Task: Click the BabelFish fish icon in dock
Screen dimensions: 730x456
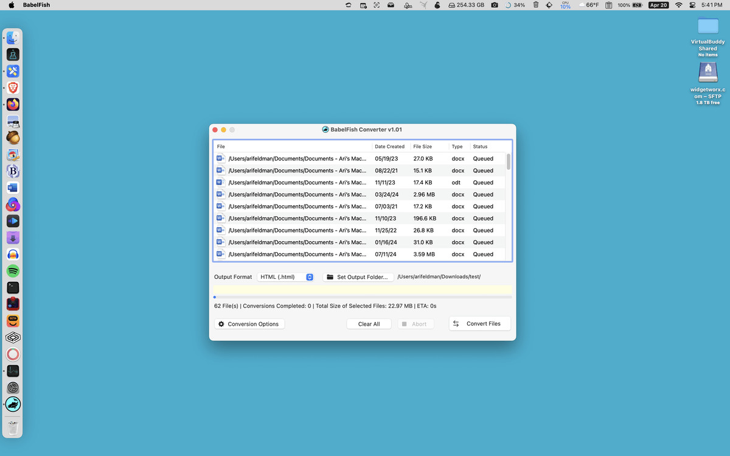Action: click(13, 404)
